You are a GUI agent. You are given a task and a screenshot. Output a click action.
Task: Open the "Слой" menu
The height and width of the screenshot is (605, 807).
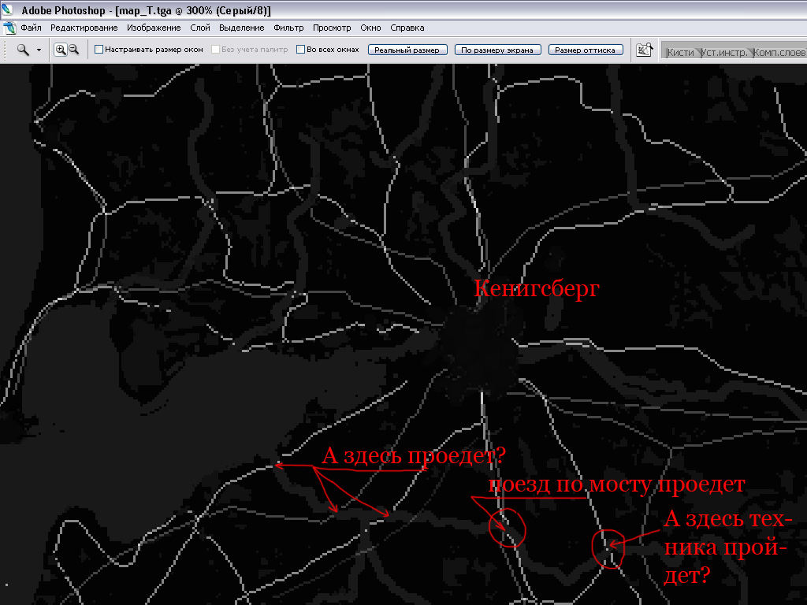tap(200, 28)
